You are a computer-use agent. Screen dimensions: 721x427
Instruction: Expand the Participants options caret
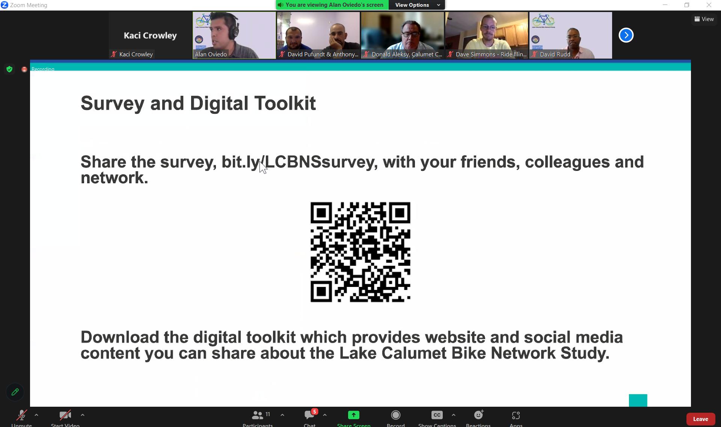(282, 415)
